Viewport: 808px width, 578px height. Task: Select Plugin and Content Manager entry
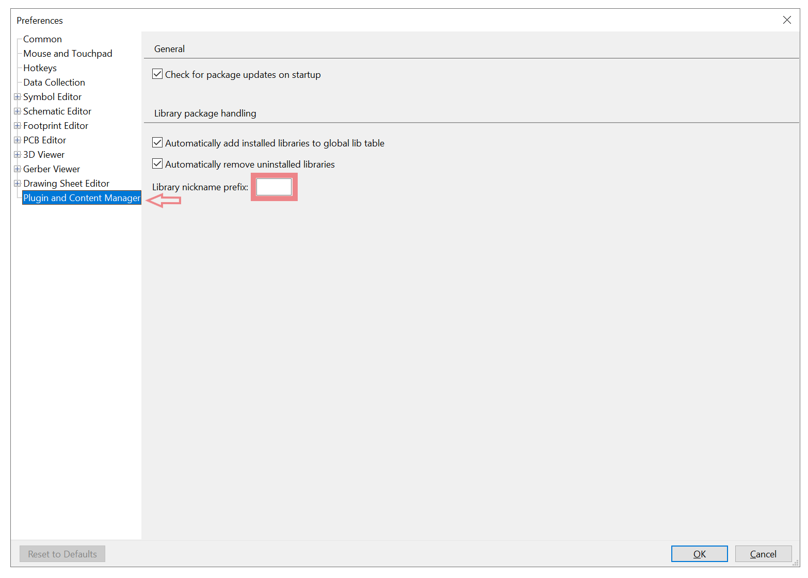click(82, 198)
